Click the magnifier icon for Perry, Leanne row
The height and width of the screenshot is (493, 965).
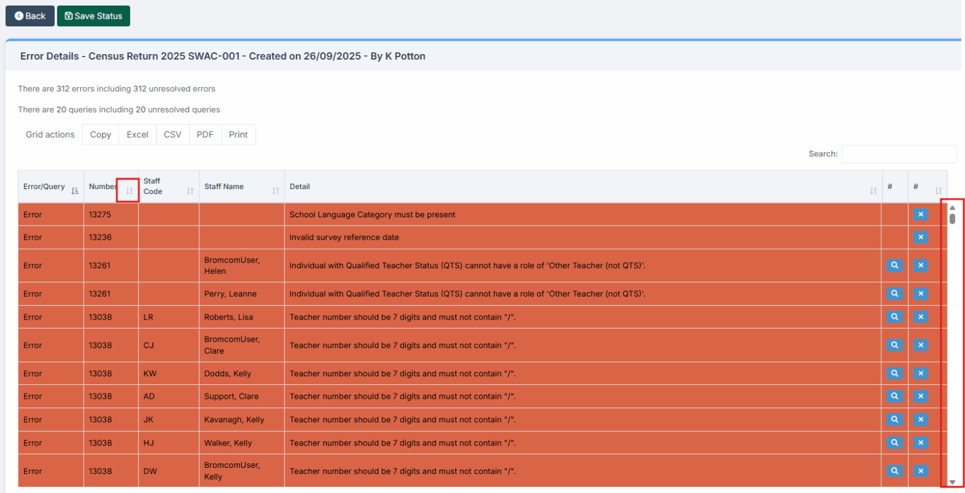point(894,294)
